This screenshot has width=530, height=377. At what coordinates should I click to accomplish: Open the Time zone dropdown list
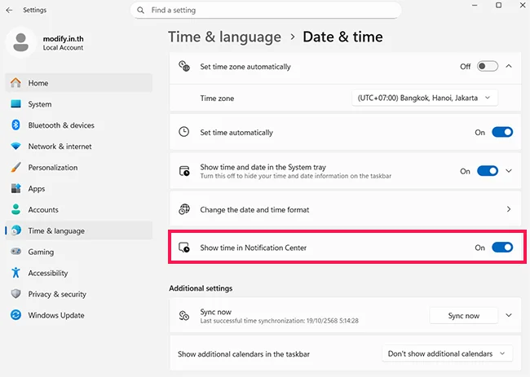424,98
